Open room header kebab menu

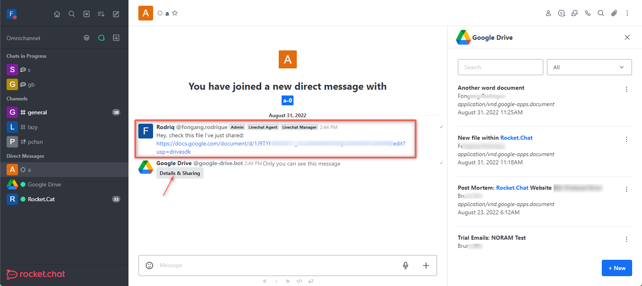click(627, 13)
